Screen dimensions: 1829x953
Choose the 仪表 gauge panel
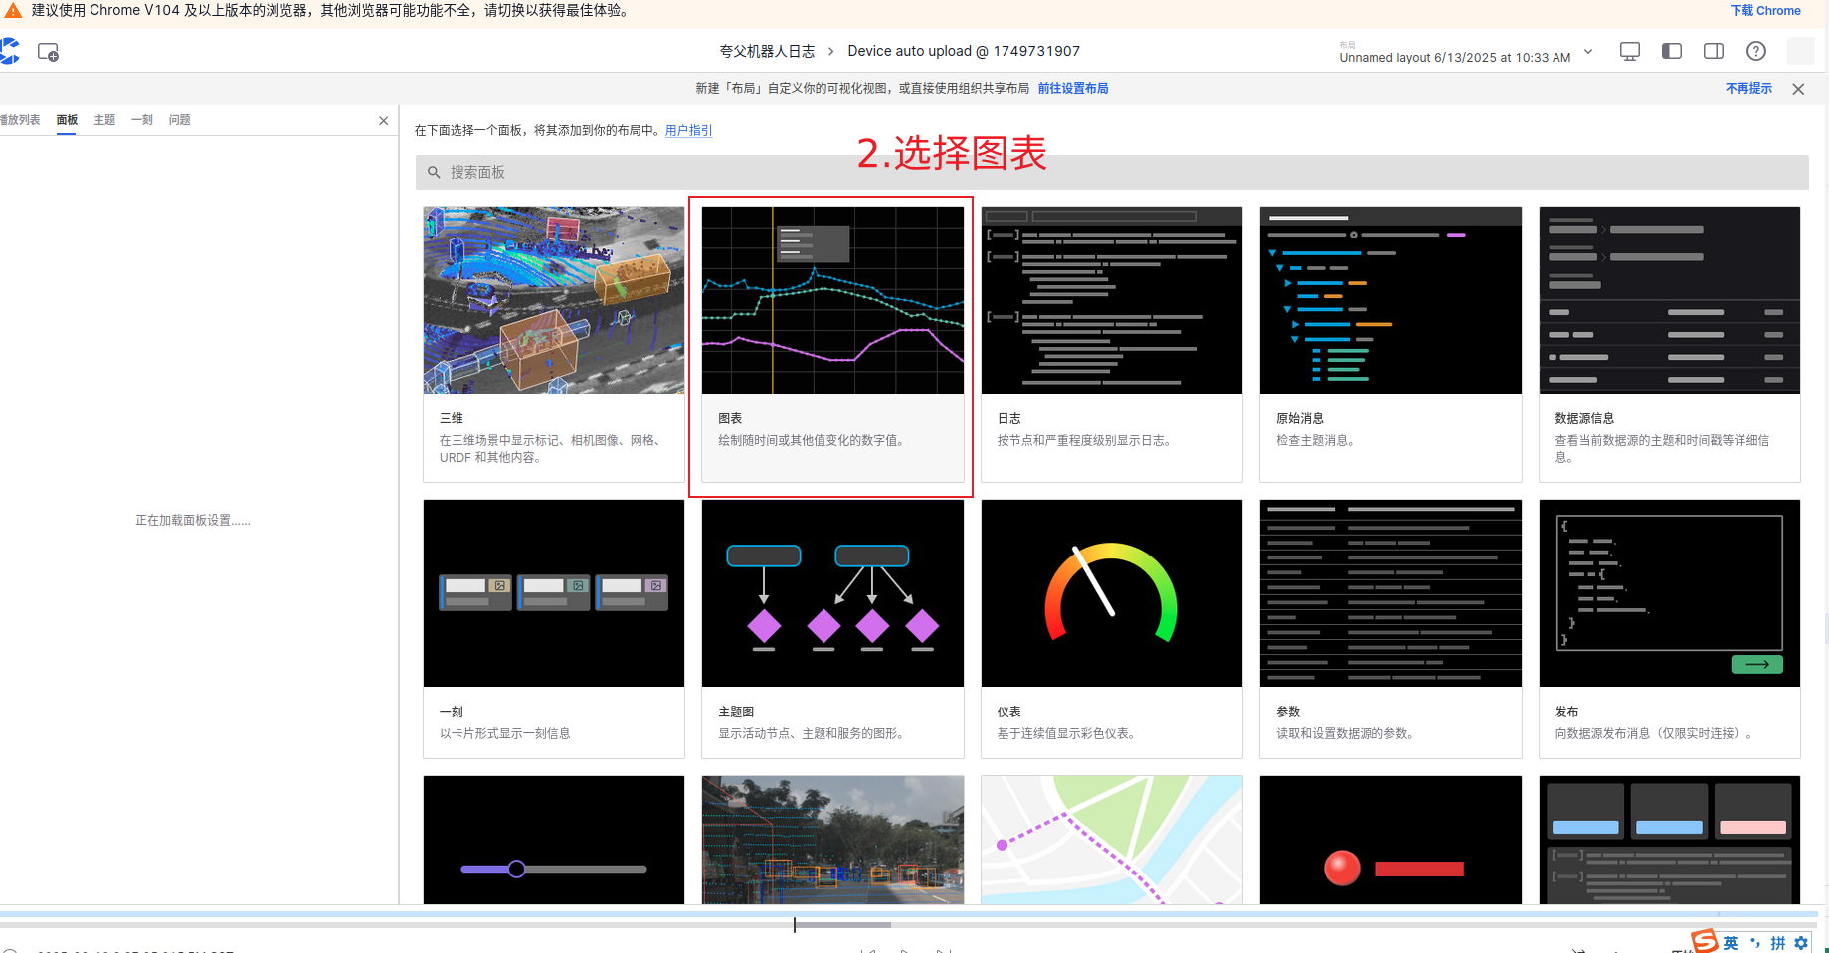pos(1111,593)
